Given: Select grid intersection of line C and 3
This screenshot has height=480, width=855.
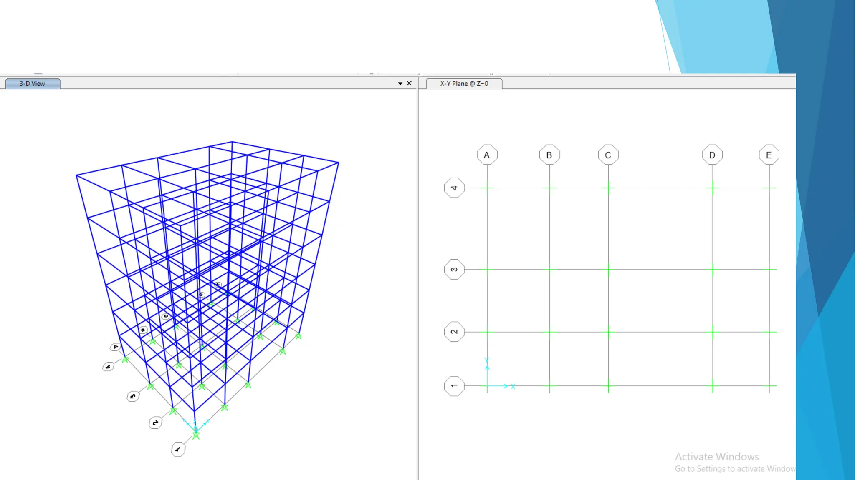Looking at the screenshot, I should (608, 270).
